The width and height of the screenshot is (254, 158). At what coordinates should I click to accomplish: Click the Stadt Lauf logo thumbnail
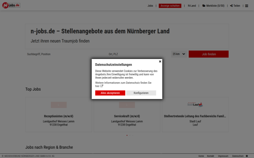pyautogui.click(x=195, y=104)
